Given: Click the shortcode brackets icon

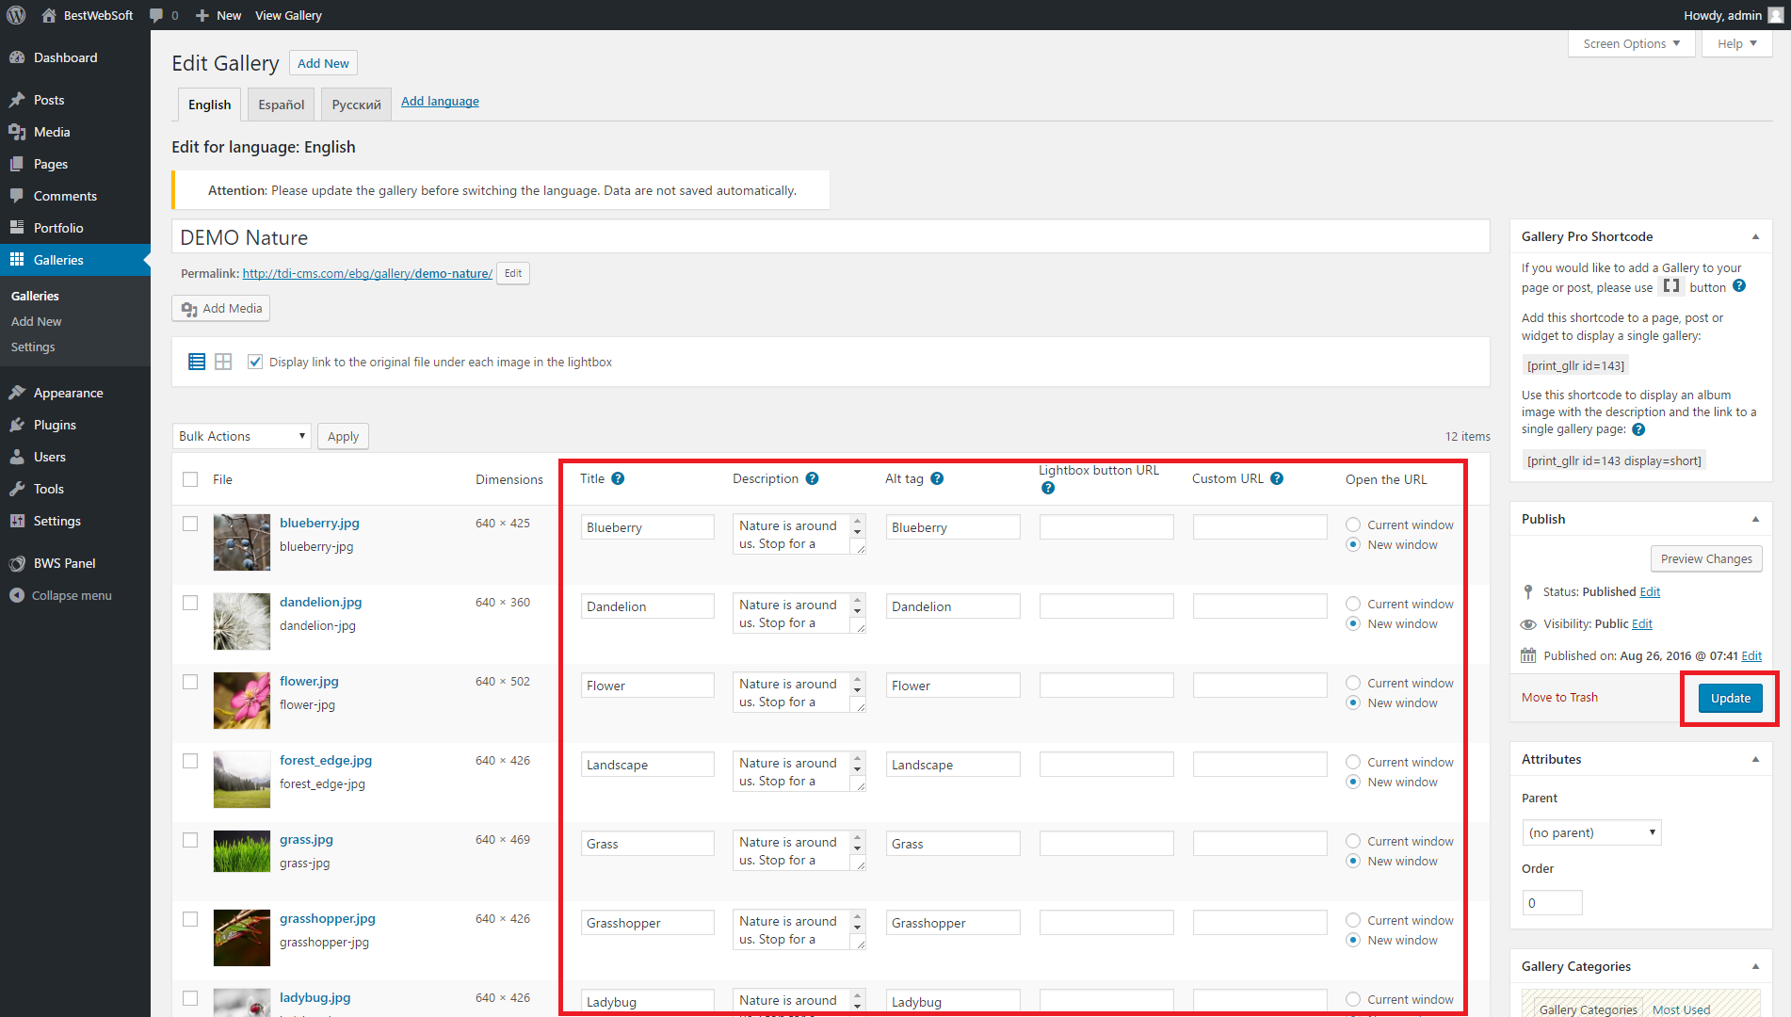Looking at the screenshot, I should (x=1671, y=286).
